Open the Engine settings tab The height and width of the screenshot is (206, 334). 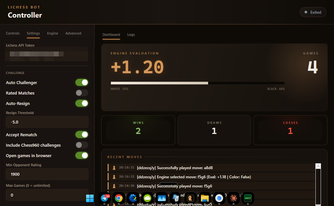[x=53, y=33]
